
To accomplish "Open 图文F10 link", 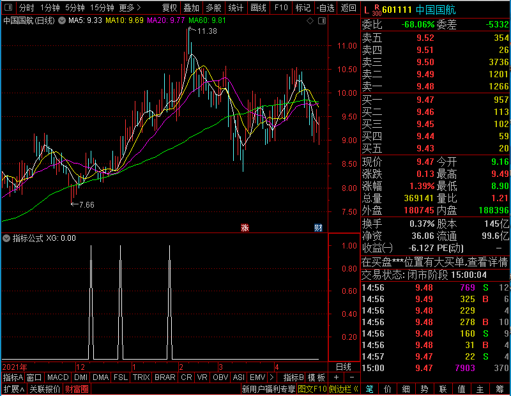I will (x=312, y=389).
